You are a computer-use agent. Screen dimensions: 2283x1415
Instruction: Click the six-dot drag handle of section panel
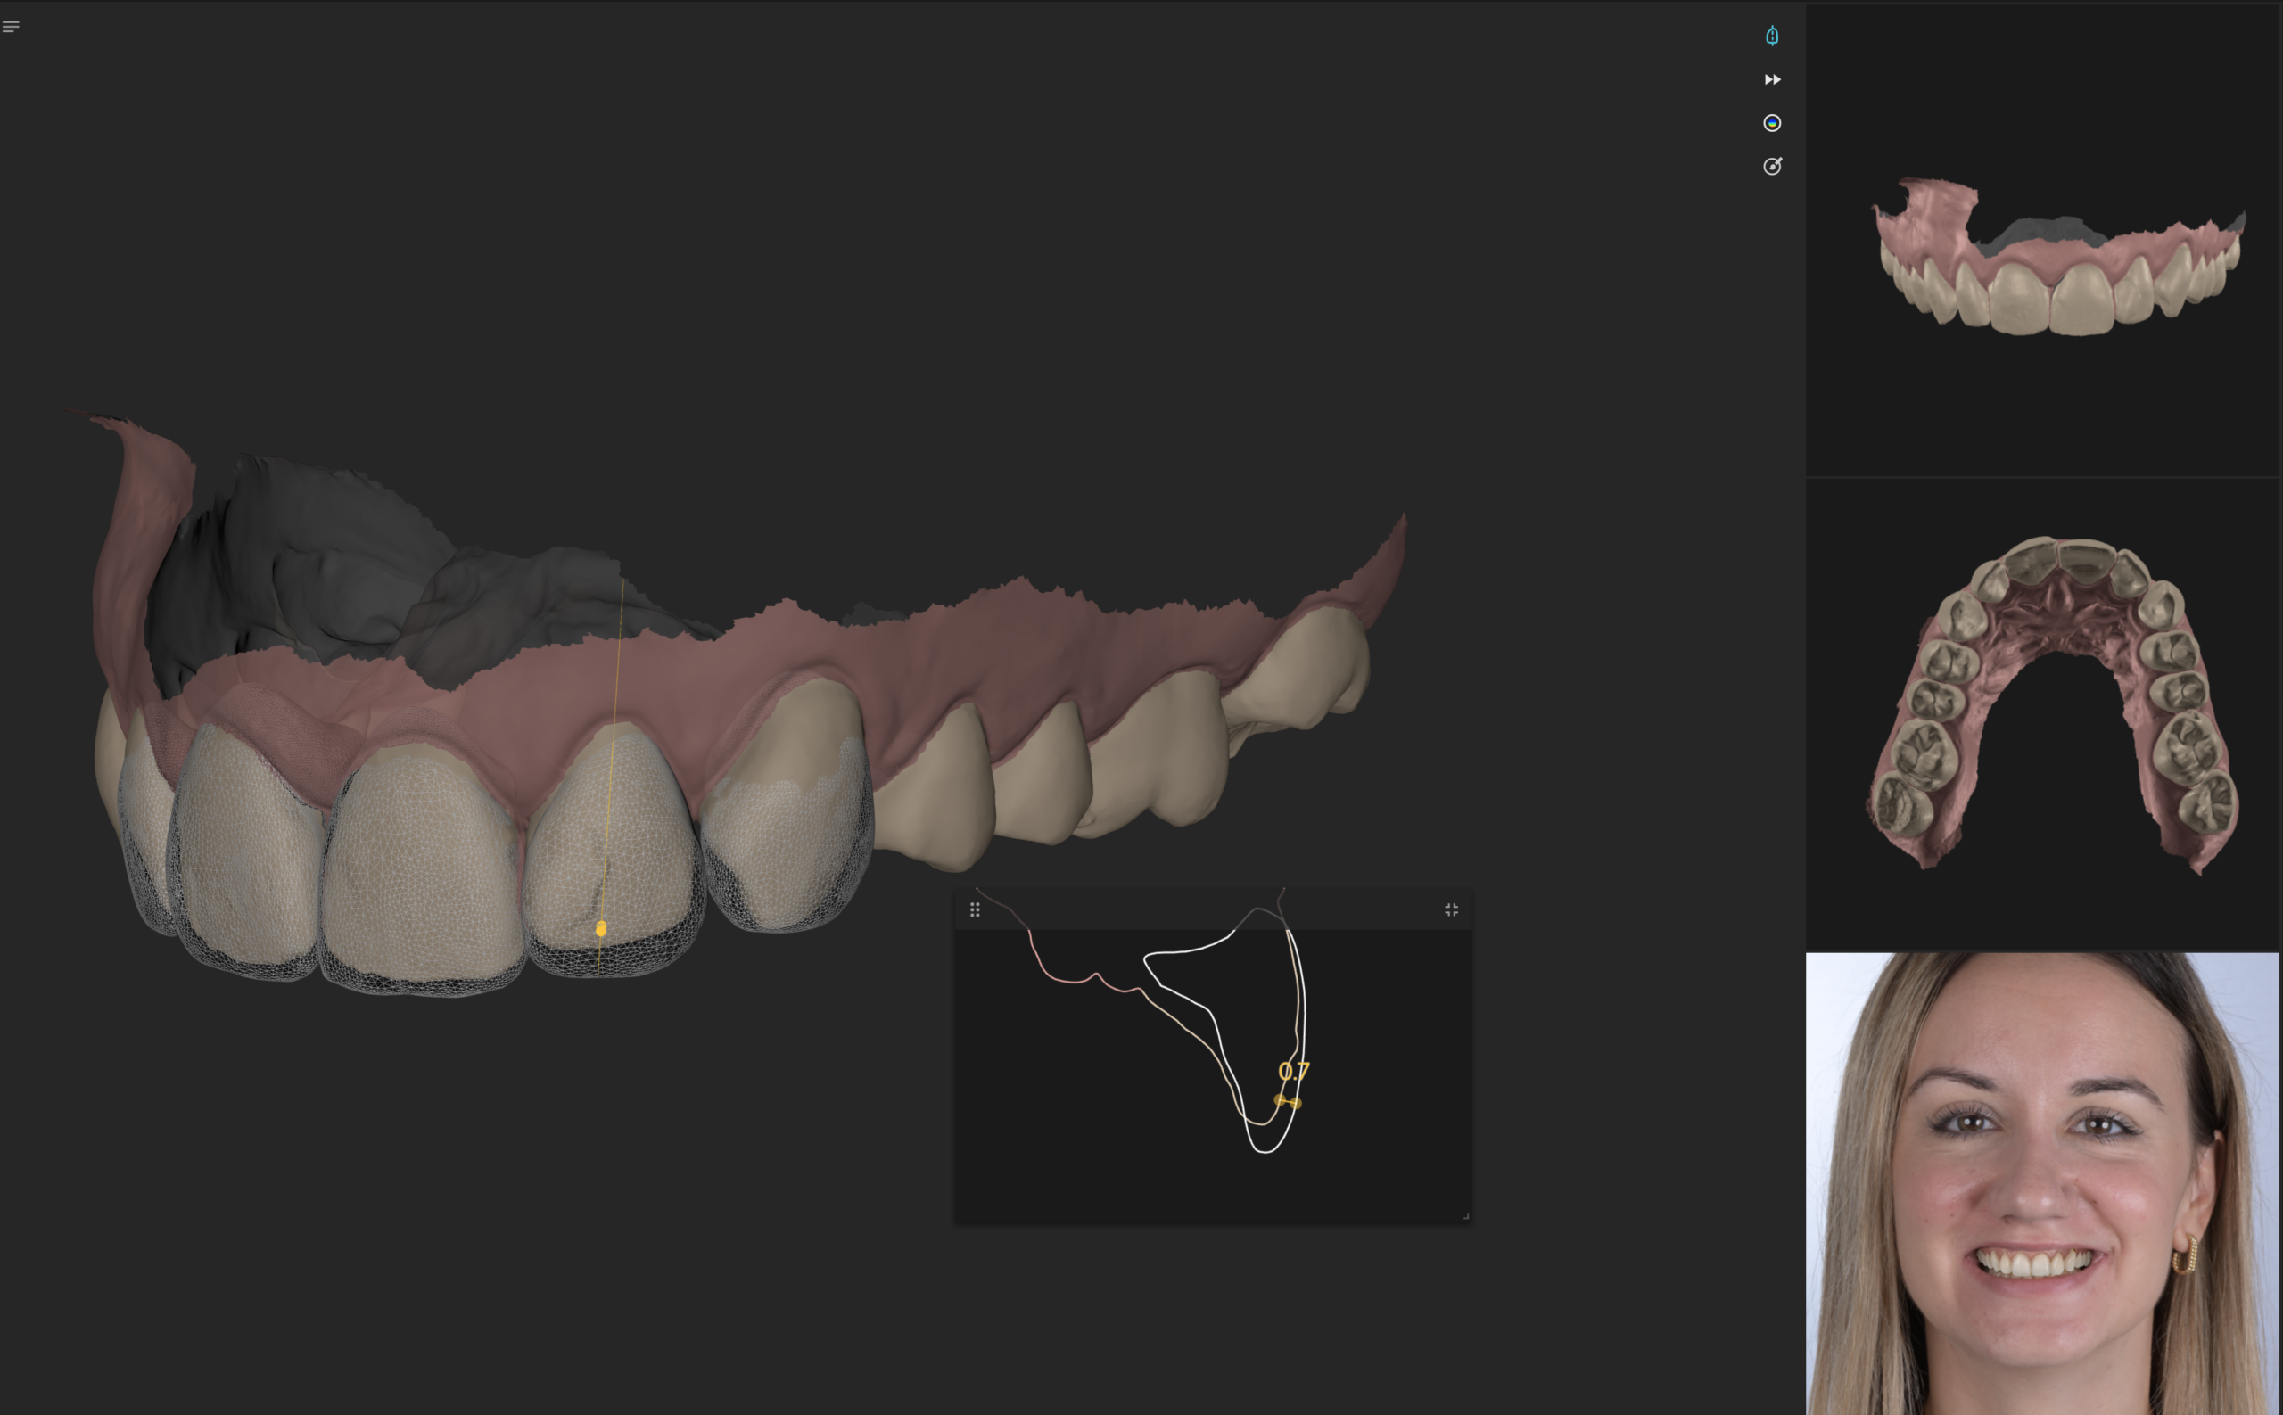[975, 909]
